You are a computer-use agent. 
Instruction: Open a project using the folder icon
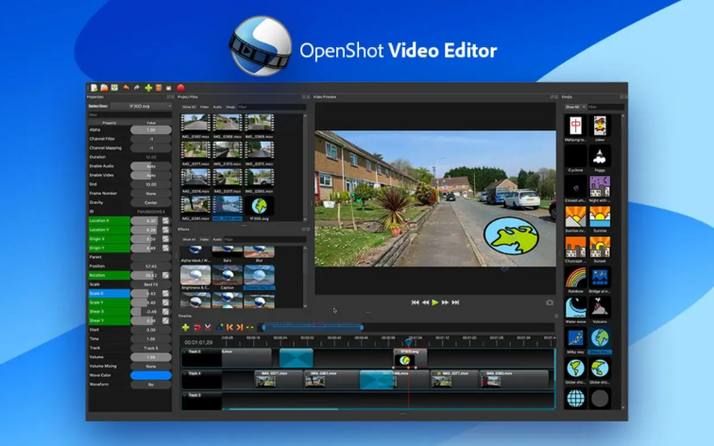[104, 88]
